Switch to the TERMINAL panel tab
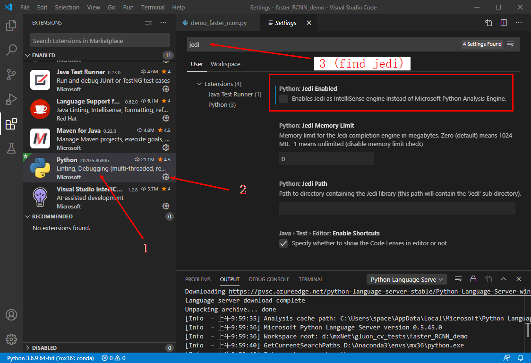 pyautogui.click(x=310, y=279)
